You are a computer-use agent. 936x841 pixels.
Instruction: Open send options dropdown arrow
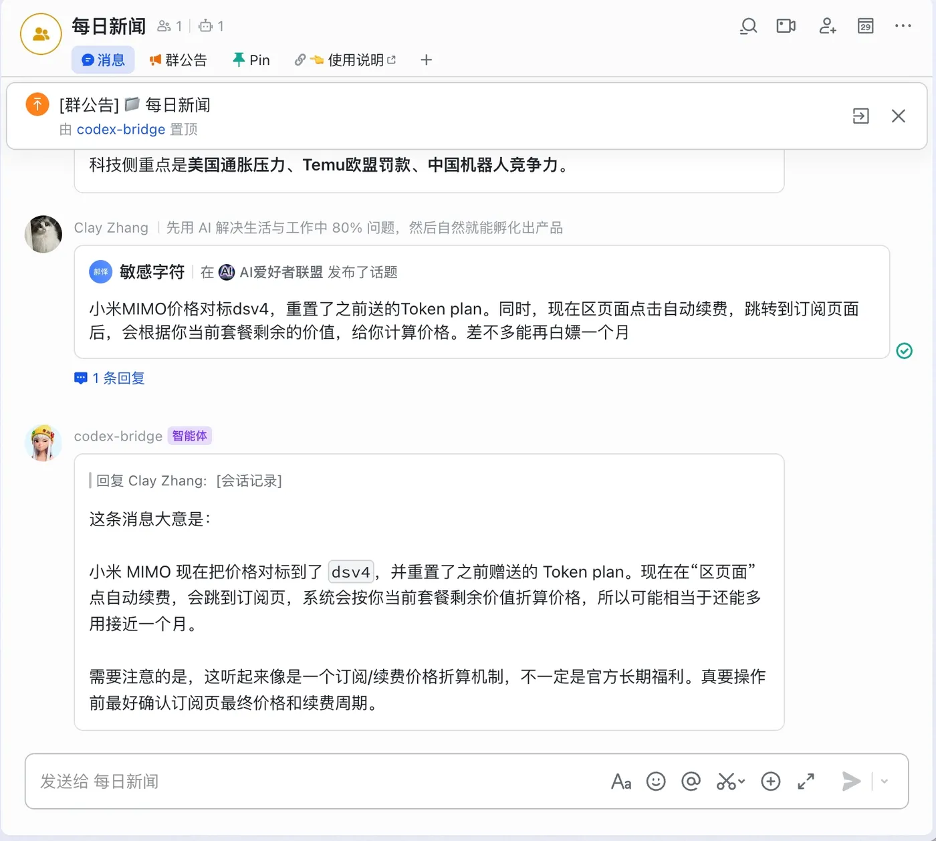pyautogui.click(x=885, y=782)
